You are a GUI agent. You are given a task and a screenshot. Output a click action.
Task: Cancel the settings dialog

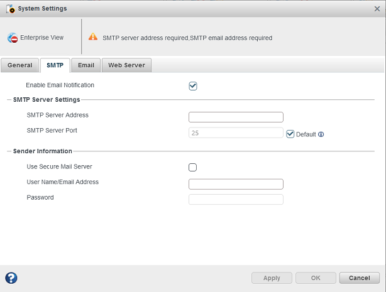click(359, 278)
